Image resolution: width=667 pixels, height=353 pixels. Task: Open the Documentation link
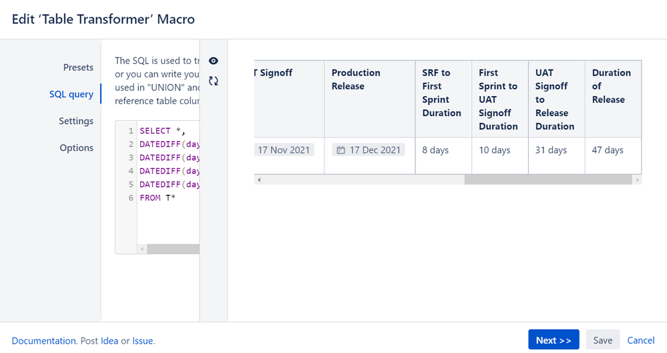(x=43, y=340)
